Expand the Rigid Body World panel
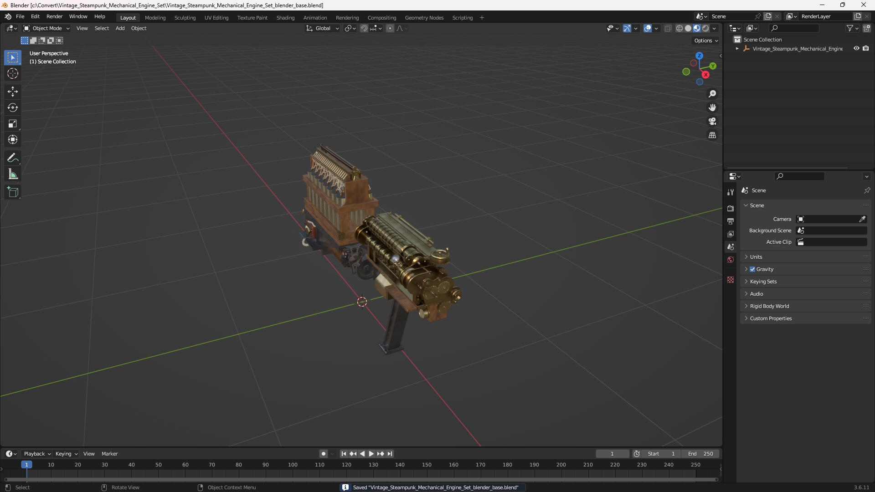The height and width of the screenshot is (492, 875). click(x=769, y=306)
